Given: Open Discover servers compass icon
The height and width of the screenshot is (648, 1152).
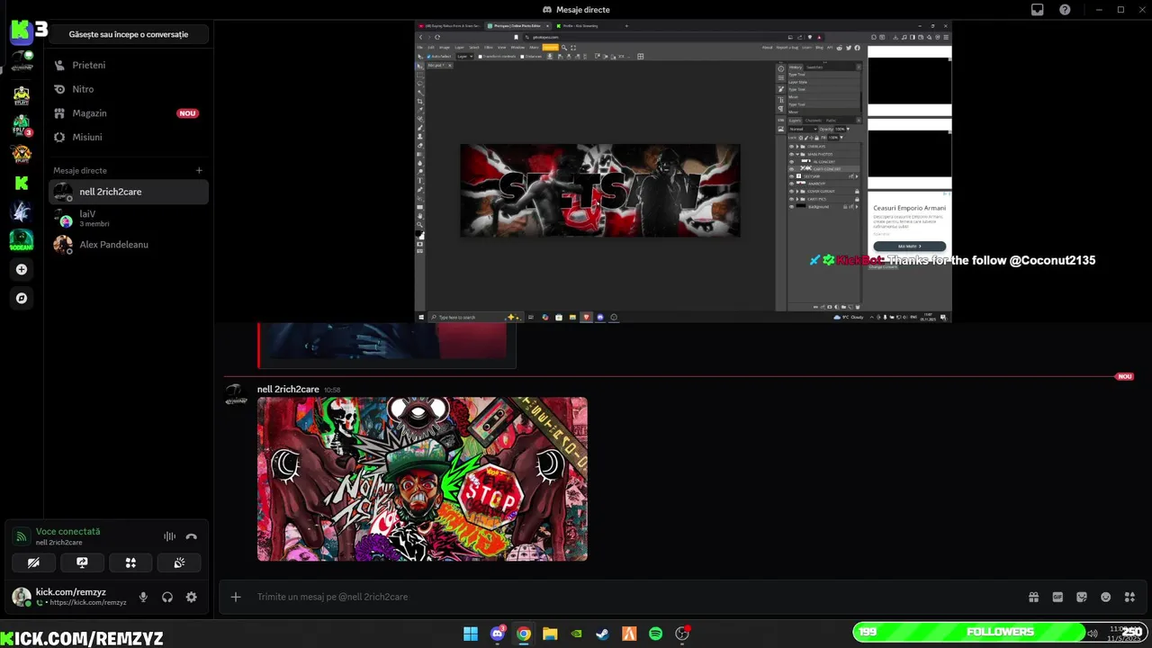Looking at the screenshot, I should coord(22,298).
